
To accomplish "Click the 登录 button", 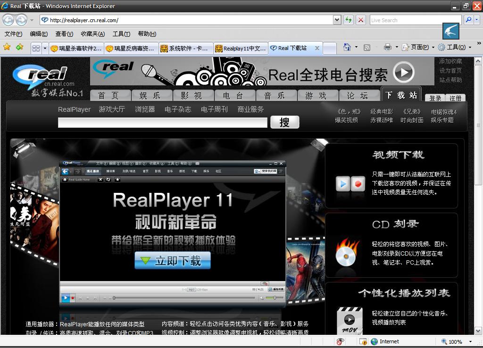I will 435,98.
